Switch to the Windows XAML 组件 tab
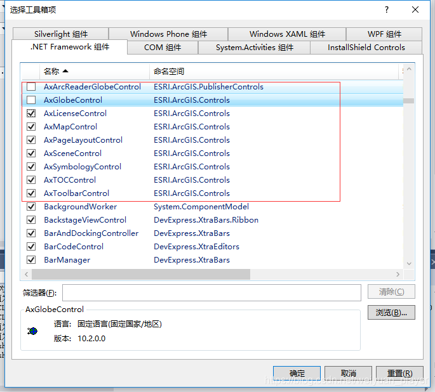The width and height of the screenshot is (435, 392). pos(287,34)
